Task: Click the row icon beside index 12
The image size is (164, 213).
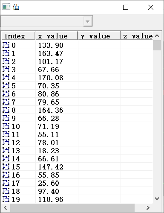Action: point(6,142)
